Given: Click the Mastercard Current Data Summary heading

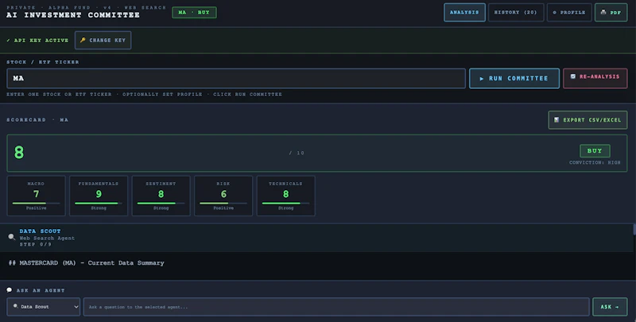Looking at the screenshot, I should pos(87,263).
